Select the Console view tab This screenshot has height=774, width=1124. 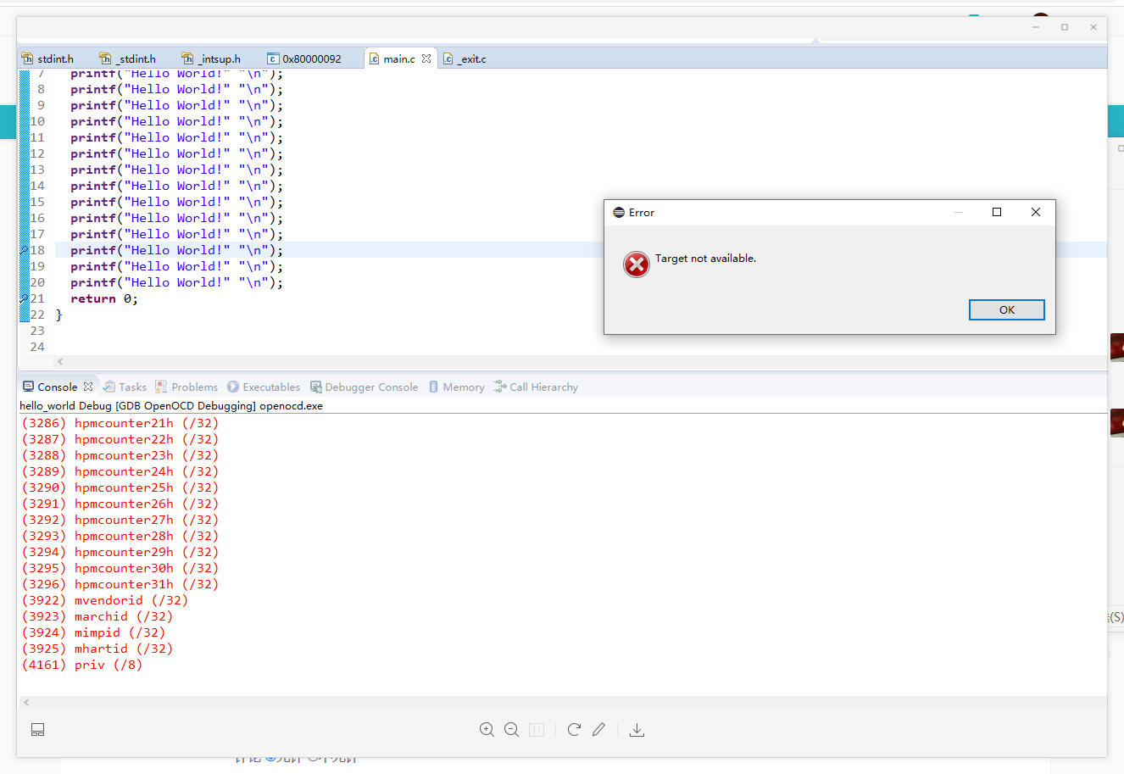click(50, 387)
